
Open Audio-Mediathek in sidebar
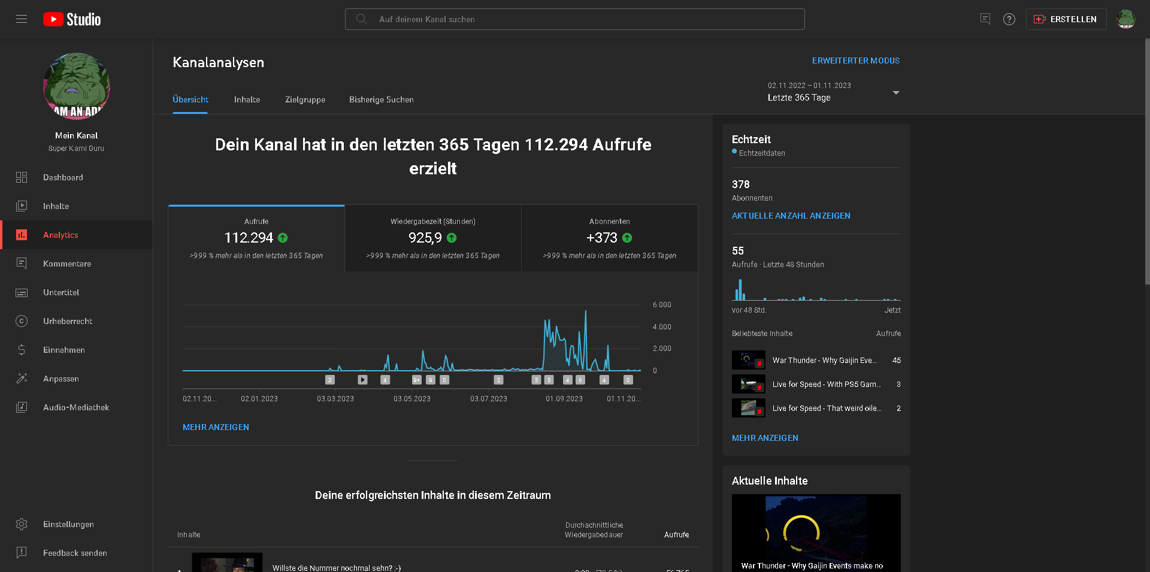coord(75,407)
